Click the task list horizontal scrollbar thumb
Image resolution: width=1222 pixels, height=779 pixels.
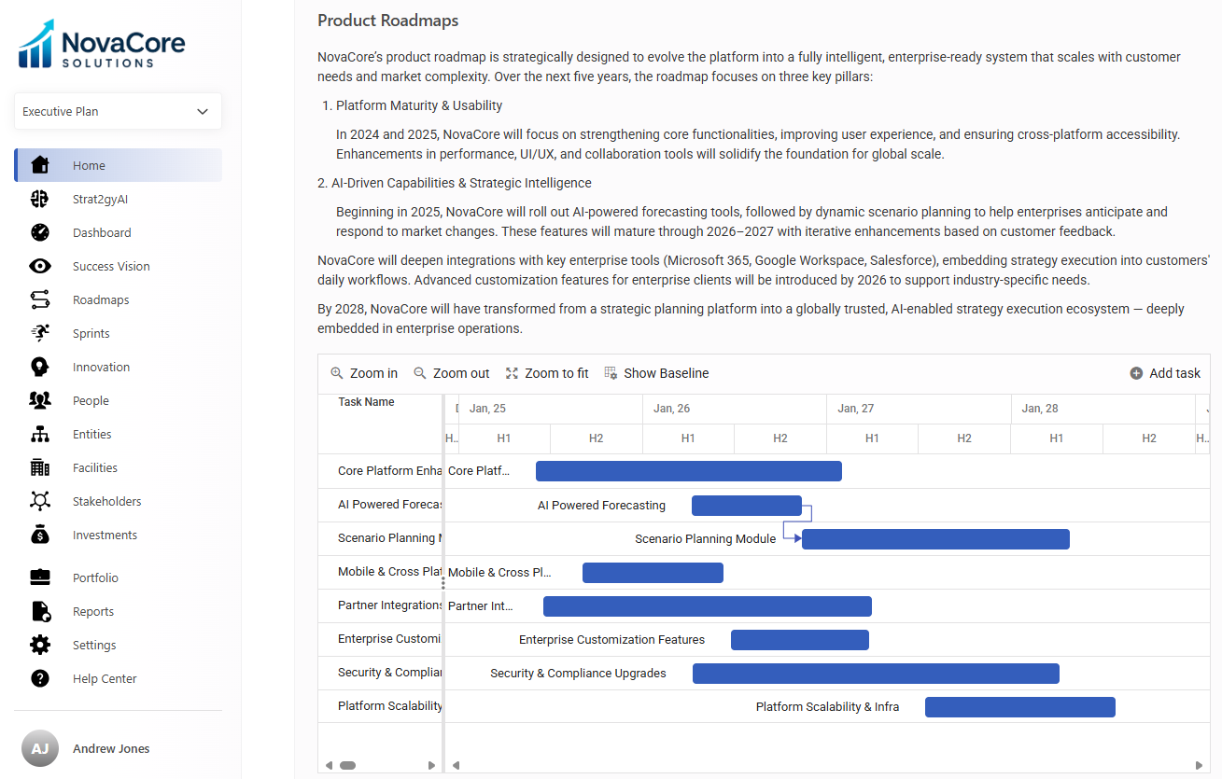point(347,765)
